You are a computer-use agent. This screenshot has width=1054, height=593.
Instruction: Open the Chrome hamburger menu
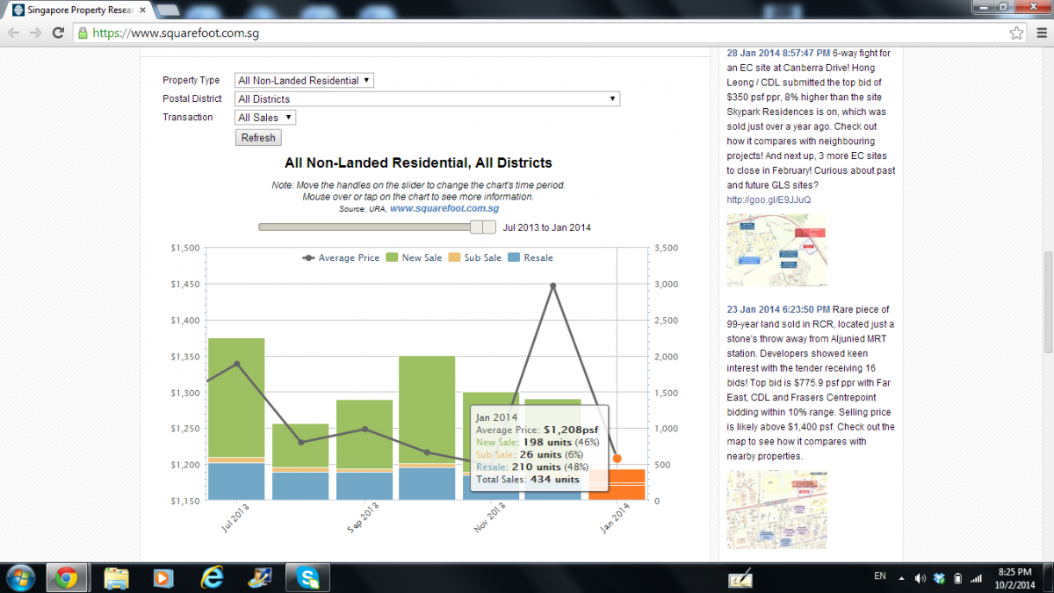pos(1039,33)
